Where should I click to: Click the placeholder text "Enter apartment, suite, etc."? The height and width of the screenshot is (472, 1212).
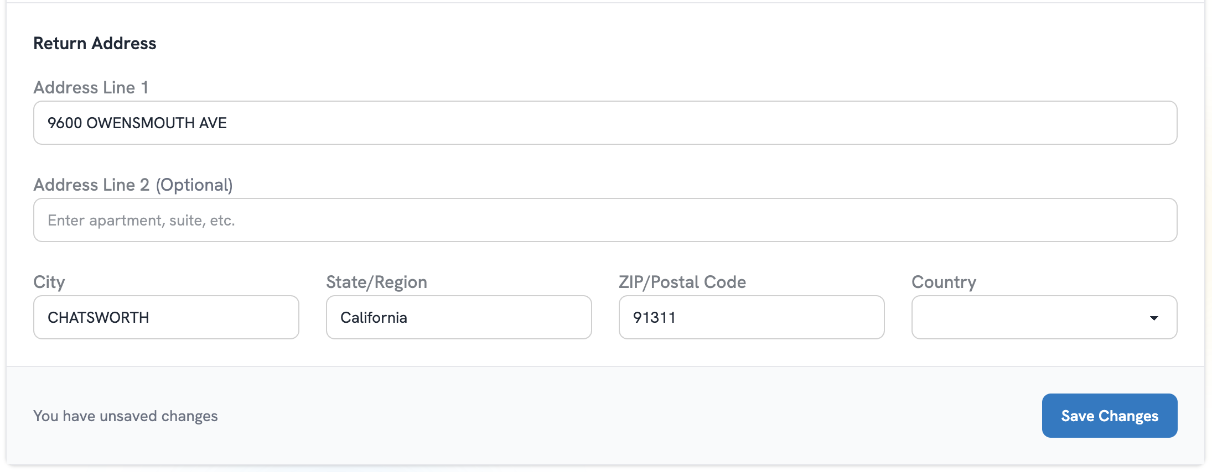142,219
